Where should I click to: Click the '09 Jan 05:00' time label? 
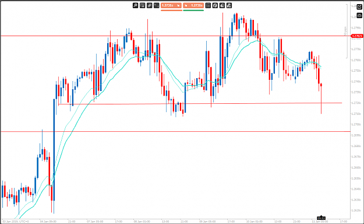click(207, 222)
